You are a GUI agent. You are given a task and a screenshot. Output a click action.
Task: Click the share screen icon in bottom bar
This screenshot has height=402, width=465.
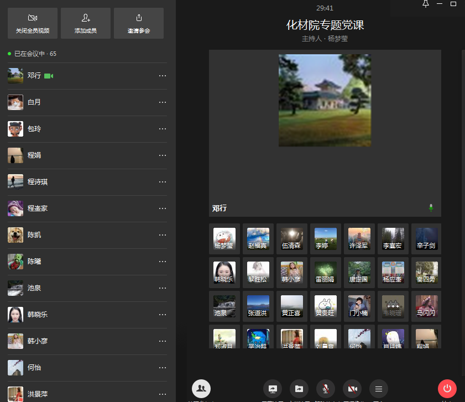click(x=272, y=389)
